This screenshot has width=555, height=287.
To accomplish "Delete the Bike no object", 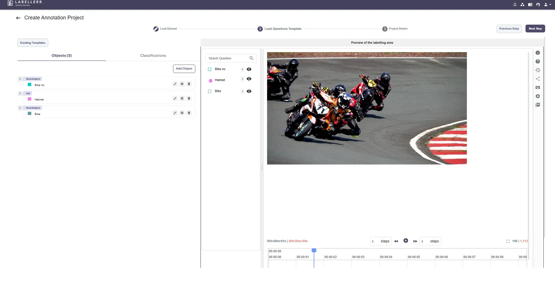I will click(x=189, y=84).
